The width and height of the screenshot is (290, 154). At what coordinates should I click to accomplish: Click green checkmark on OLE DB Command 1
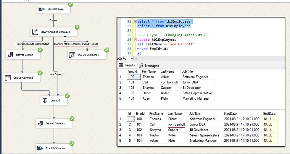pos(107,50)
